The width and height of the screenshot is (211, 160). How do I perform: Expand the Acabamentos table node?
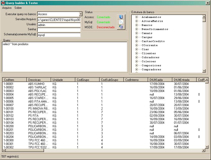tap(136, 17)
